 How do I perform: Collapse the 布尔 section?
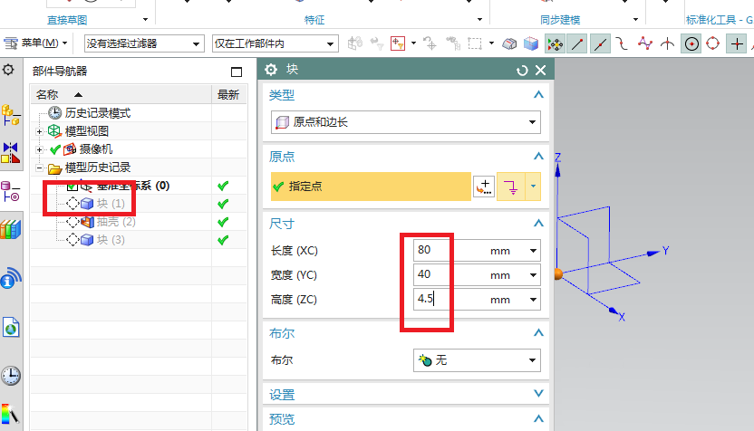click(x=538, y=332)
